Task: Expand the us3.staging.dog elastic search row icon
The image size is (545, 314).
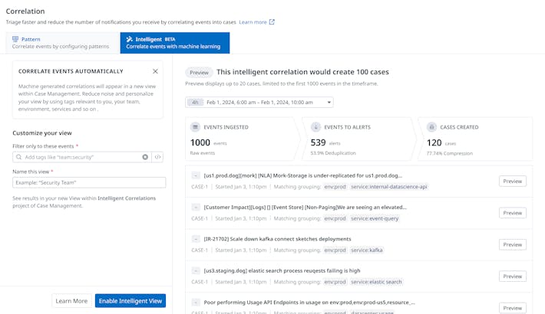Action: point(196,270)
